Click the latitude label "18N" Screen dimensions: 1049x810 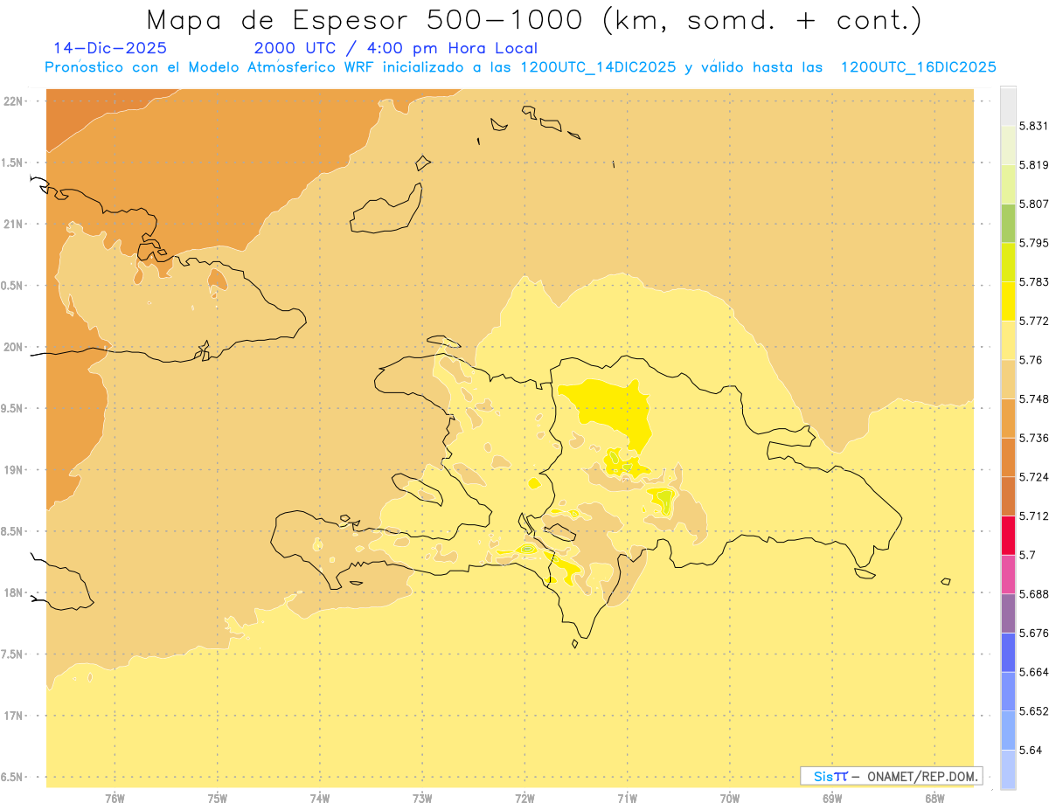click(x=12, y=592)
